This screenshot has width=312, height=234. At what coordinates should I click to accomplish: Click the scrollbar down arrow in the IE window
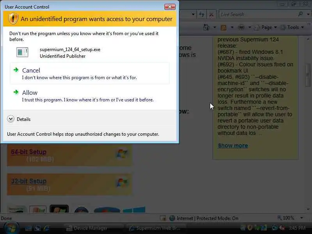[x=308, y=209]
